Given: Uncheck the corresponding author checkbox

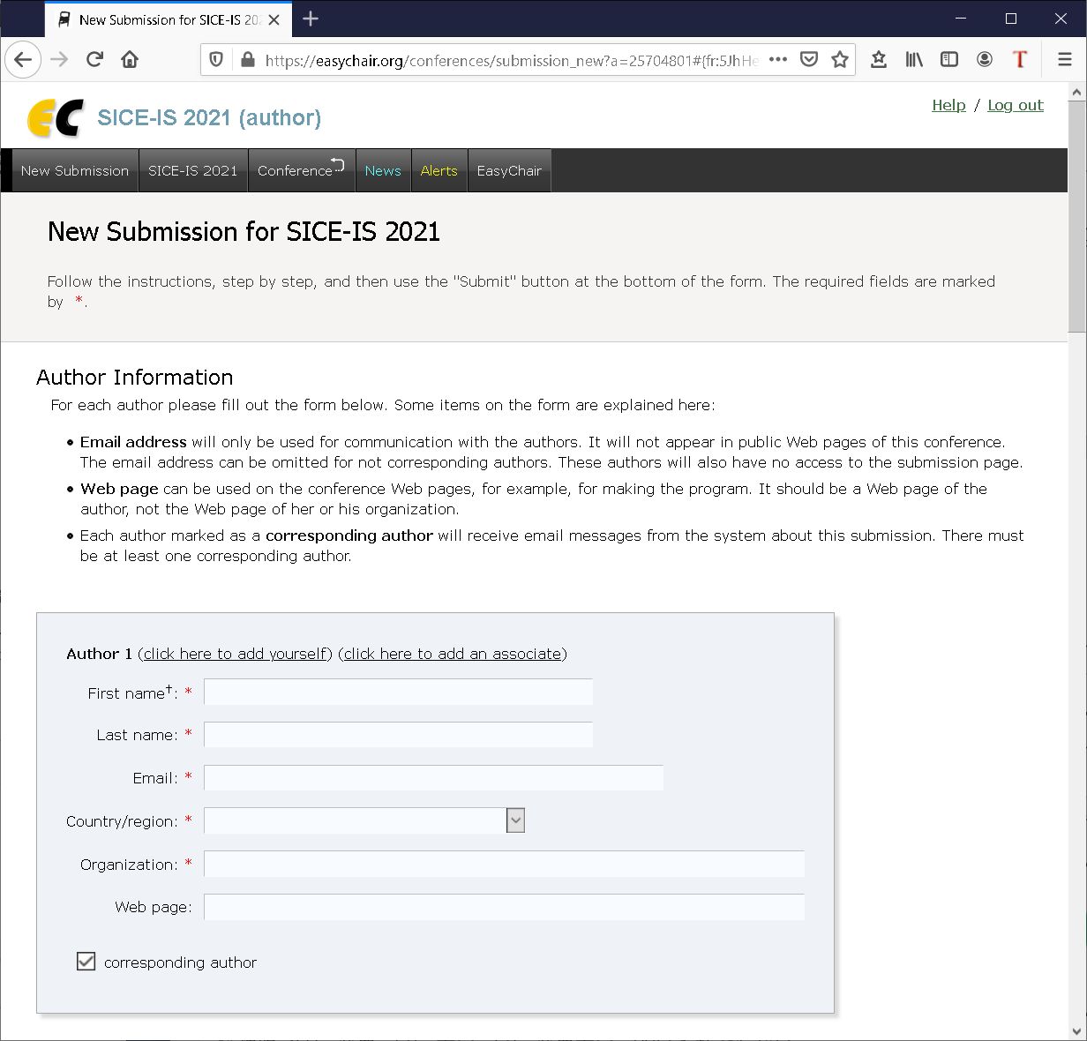Looking at the screenshot, I should click(x=86, y=962).
